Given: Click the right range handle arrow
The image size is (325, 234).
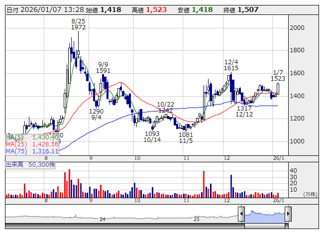Looking at the screenshot, I should click(288, 215).
